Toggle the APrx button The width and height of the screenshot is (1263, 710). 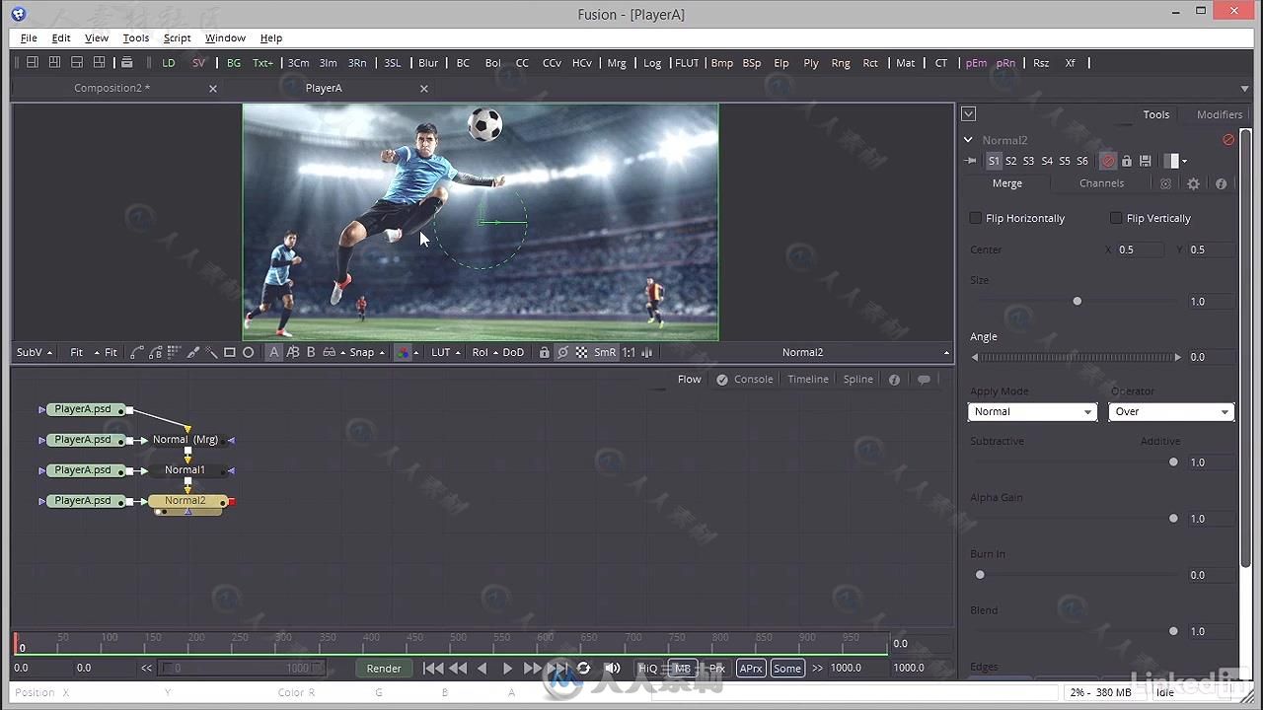(x=751, y=668)
